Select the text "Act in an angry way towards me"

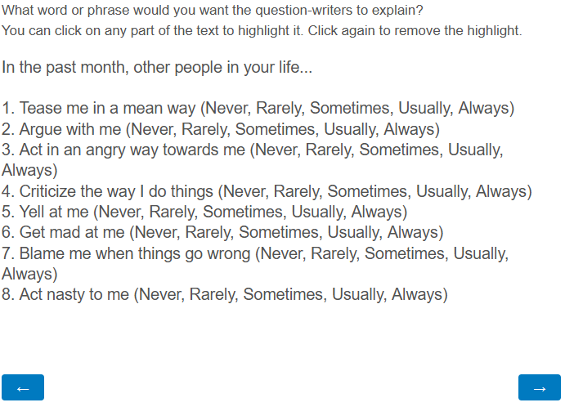[x=132, y=150]
